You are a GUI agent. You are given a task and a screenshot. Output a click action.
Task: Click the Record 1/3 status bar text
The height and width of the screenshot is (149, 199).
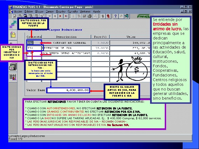coord(15,139)
